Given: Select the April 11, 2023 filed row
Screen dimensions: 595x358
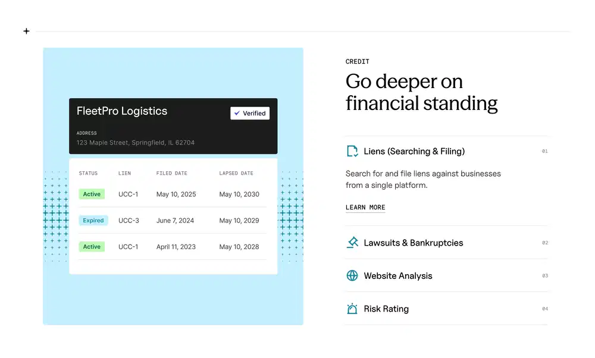Looking at the screenshot, I should (176, 247).
